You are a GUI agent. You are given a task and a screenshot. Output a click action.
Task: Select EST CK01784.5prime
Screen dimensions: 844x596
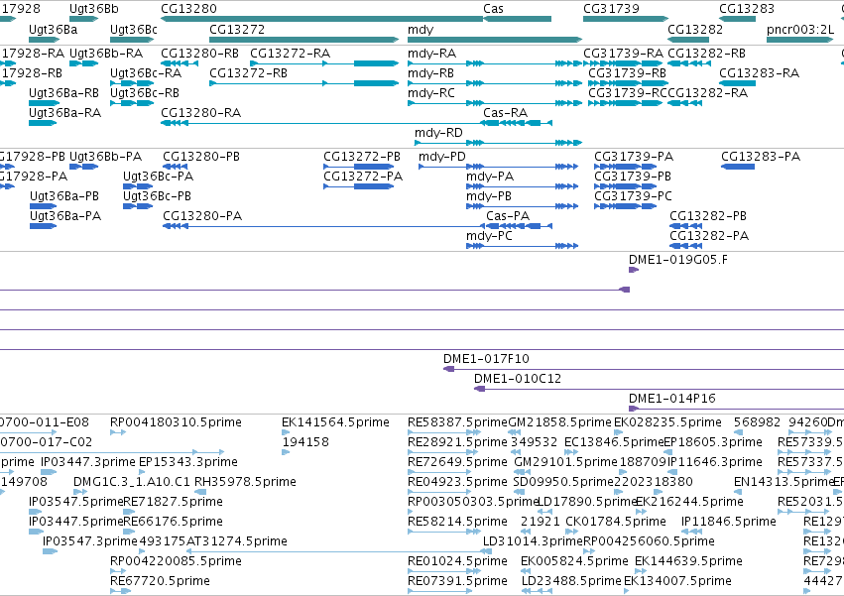pyautogui.click(x=616, y=522)
